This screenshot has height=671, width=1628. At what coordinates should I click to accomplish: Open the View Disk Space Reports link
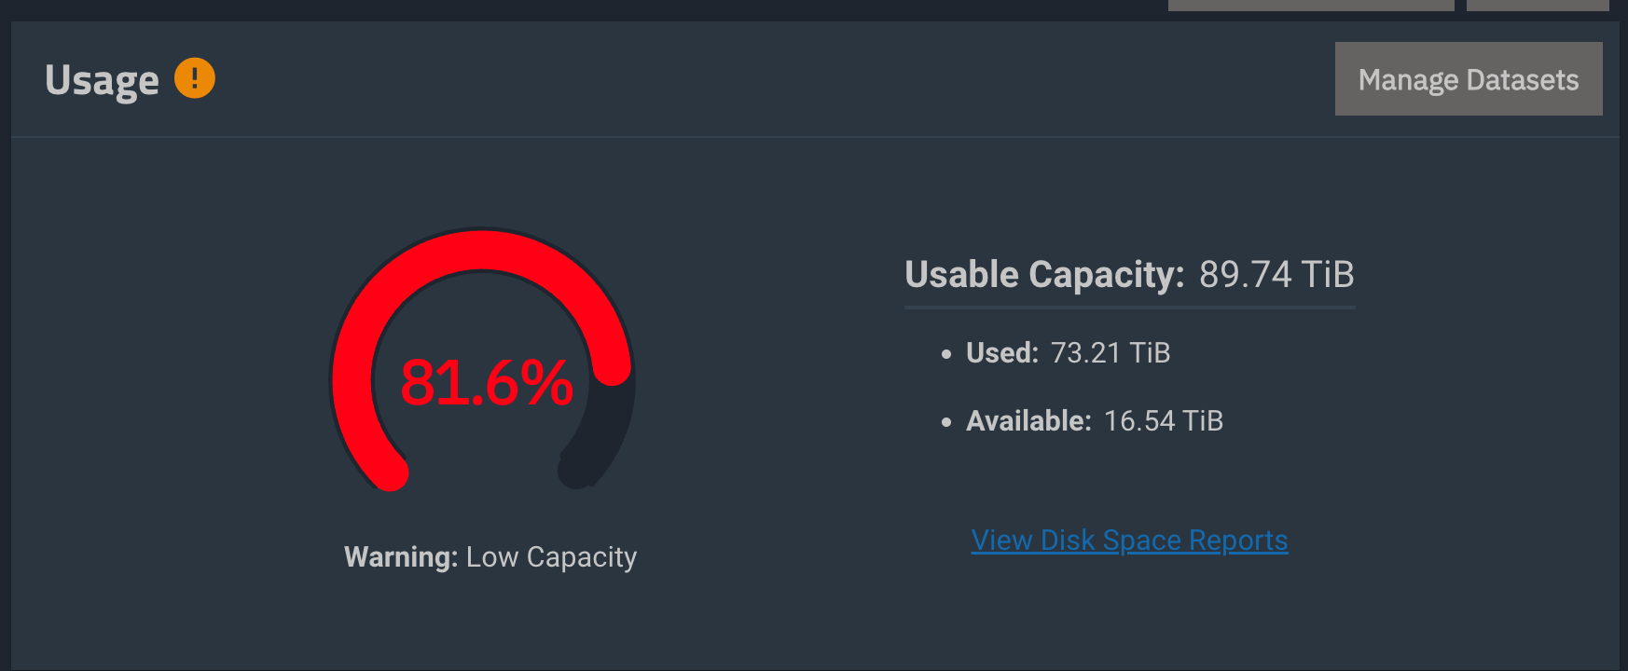pyautogui.click(x=1129, y=541)
